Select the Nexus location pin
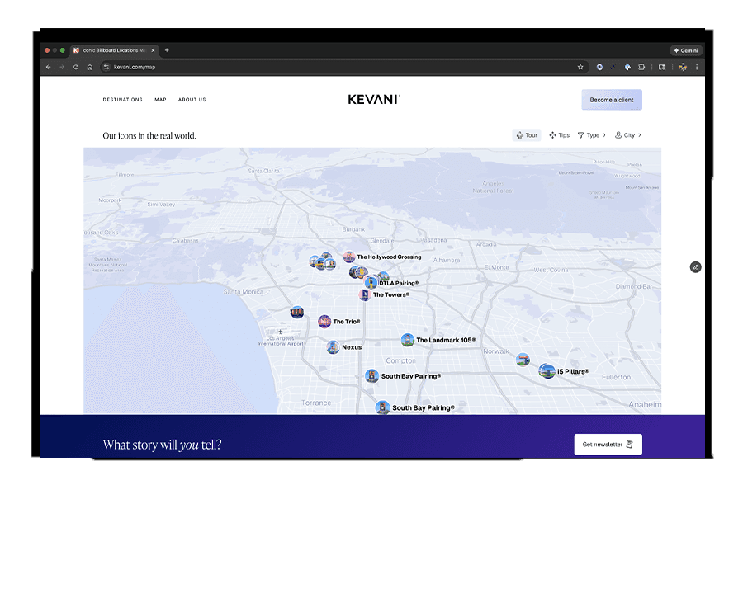This screenshot has height=603, width=743. click(333, 347)
